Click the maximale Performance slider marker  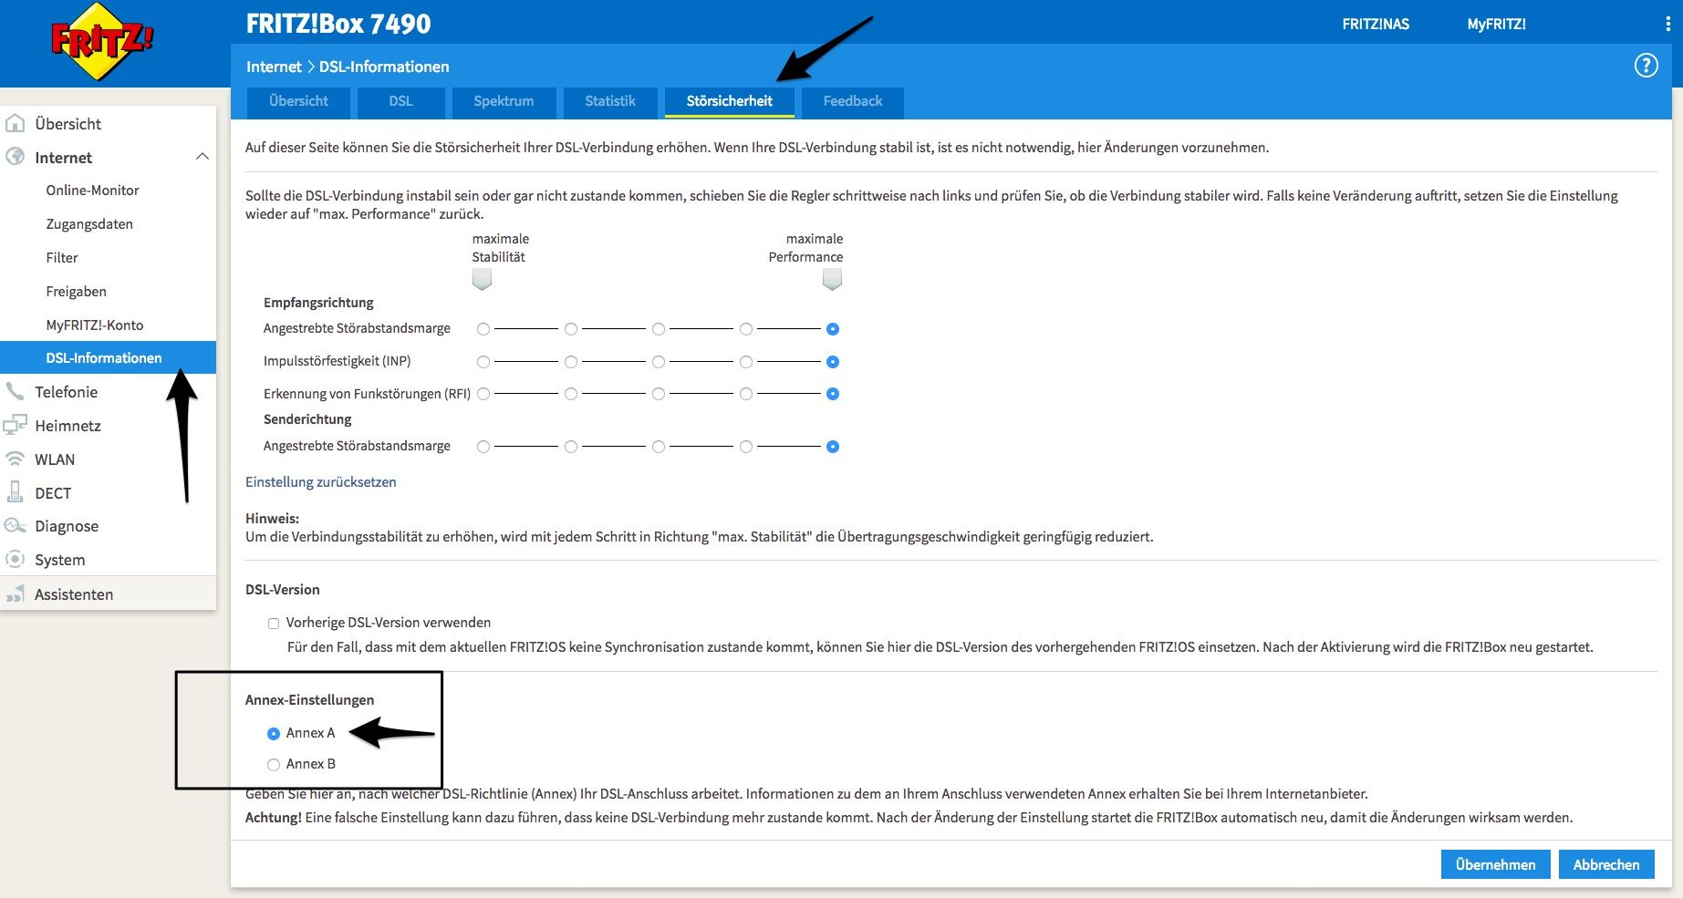[832, 280]
